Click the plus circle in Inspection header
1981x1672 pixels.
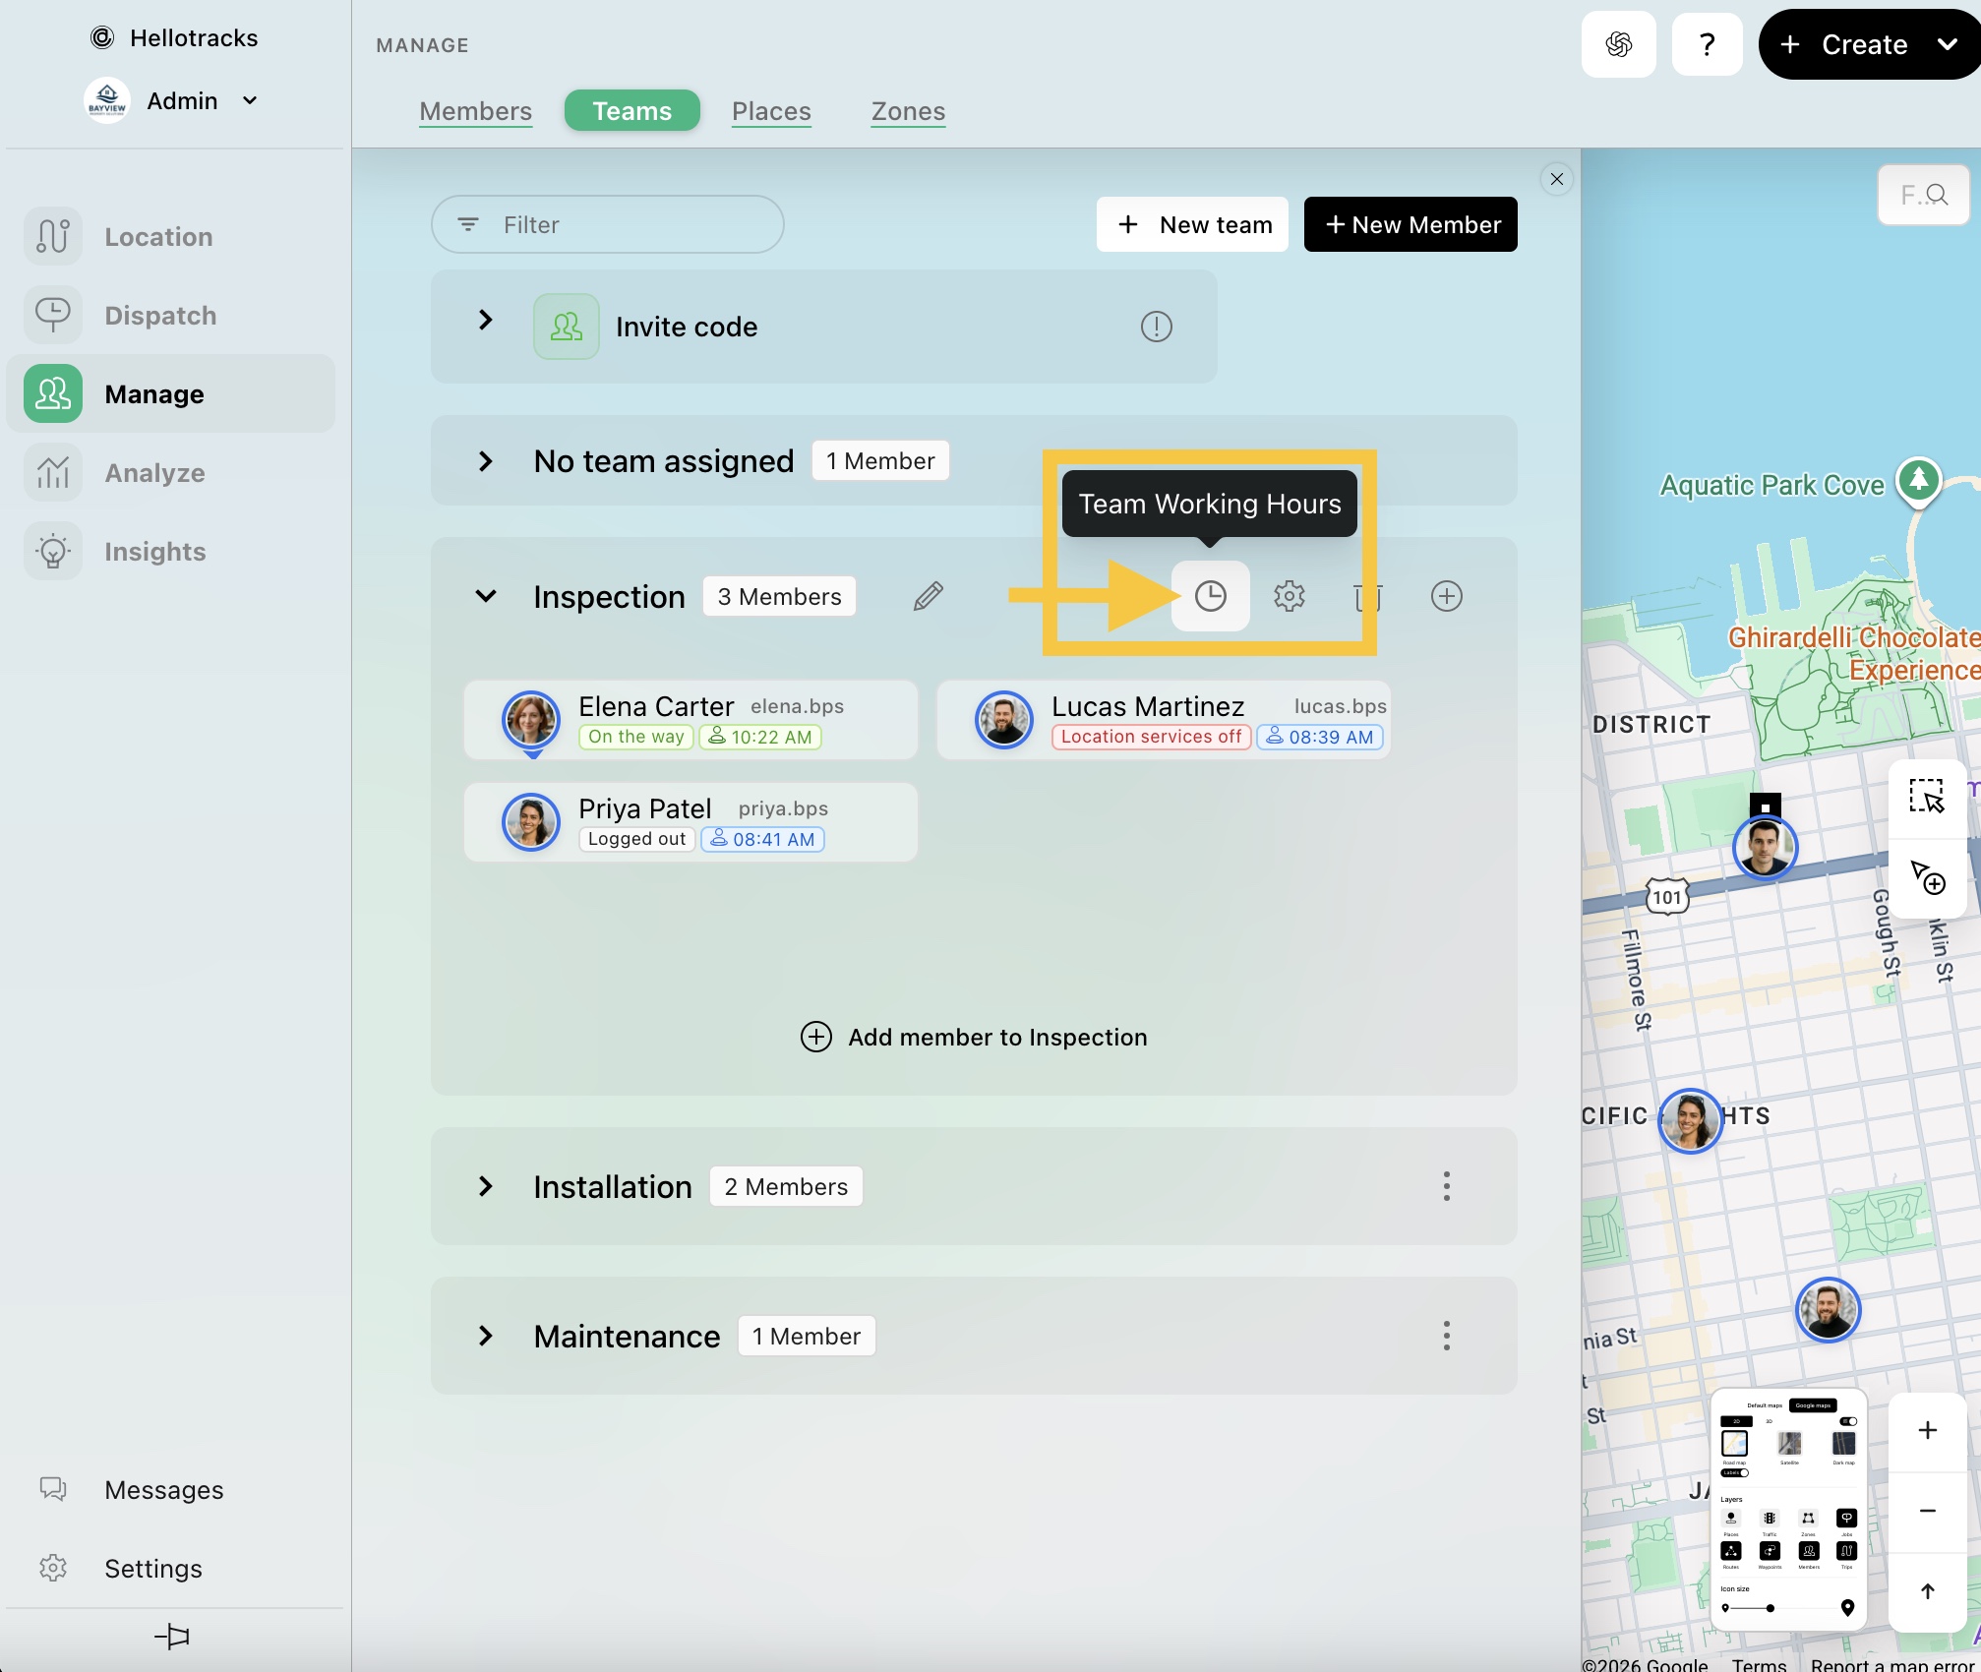click(1446, 596)
